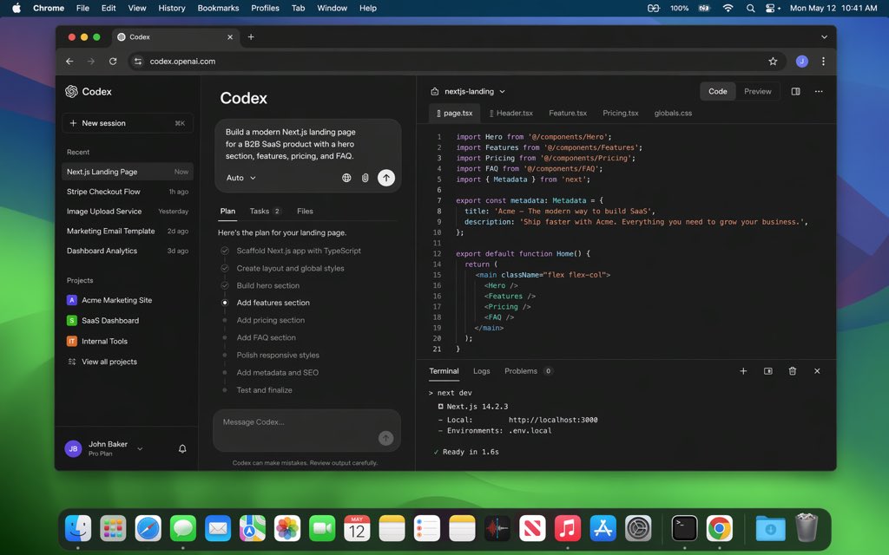
Task: Expand the nextjs-landing repository dropdown
Action: click(x=468, y=91)
